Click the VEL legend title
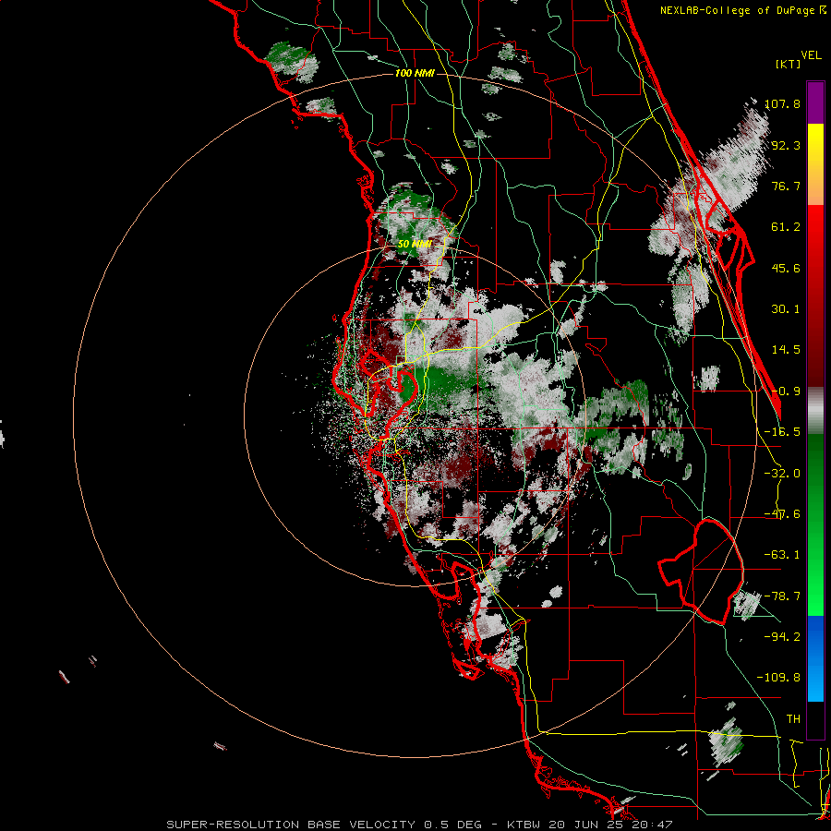 [811, 55]
